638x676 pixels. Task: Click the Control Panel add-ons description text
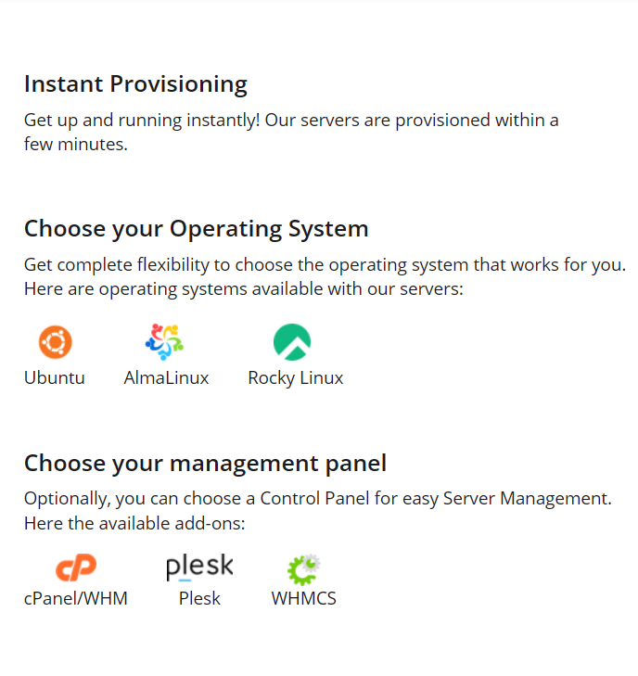(x=317, y=498)
